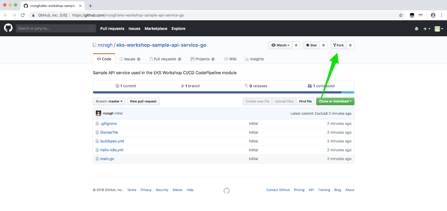The width and height of the screenshot is (447, 211).
Task: Open the fork count next to Fork
Action: [x=350, y=45]
